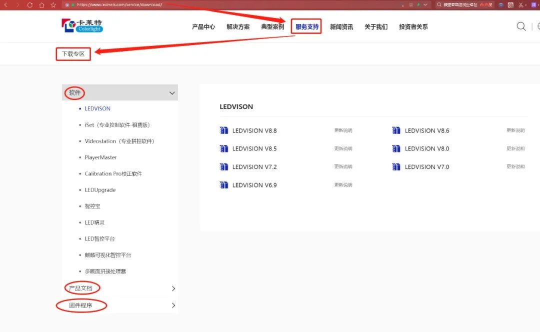The height and width of the screenshot is (332, 540).
Task: Switch to the 下载专区 tab
Action: point(73,54)
